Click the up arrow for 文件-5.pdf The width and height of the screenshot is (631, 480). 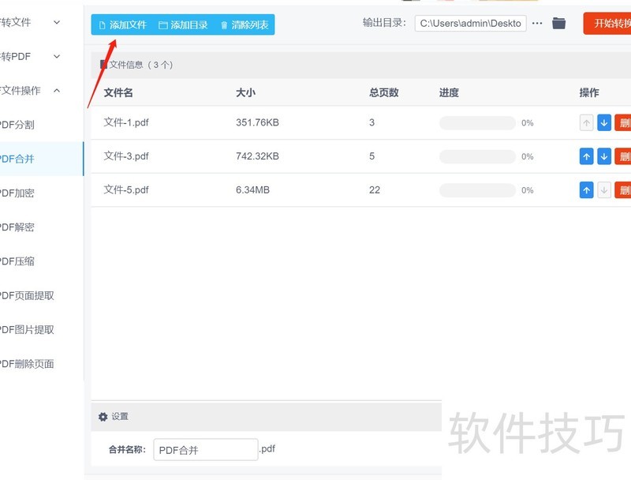(586, 189)
